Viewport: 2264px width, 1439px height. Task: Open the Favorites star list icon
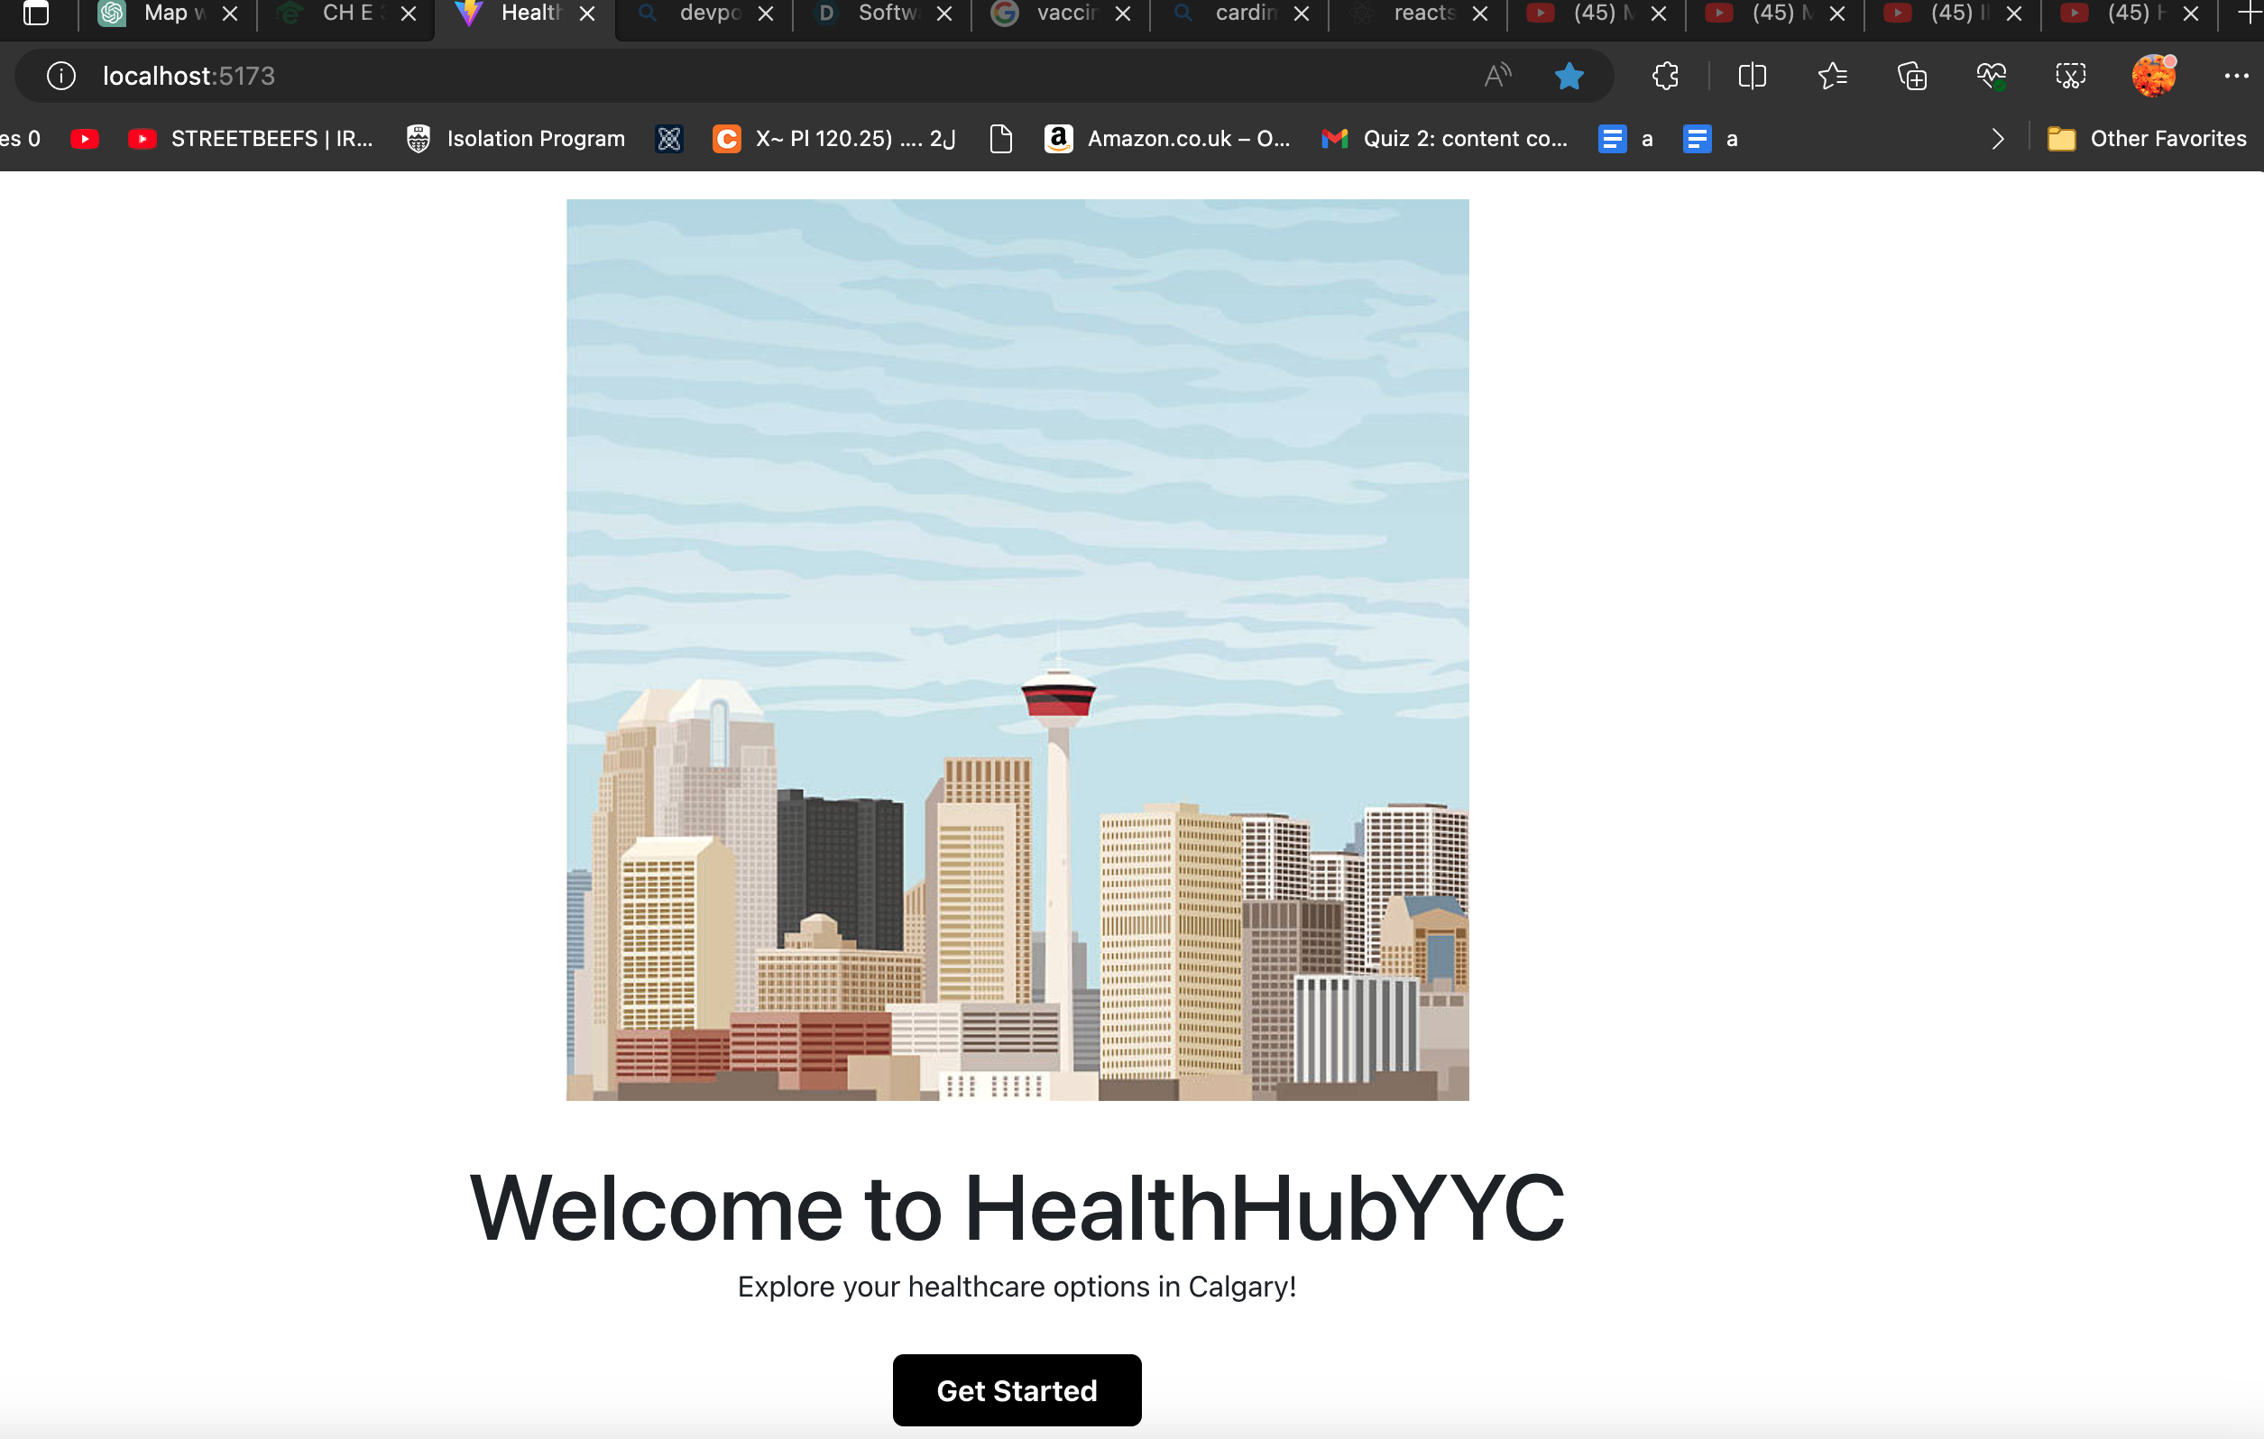pos(1833,76)
